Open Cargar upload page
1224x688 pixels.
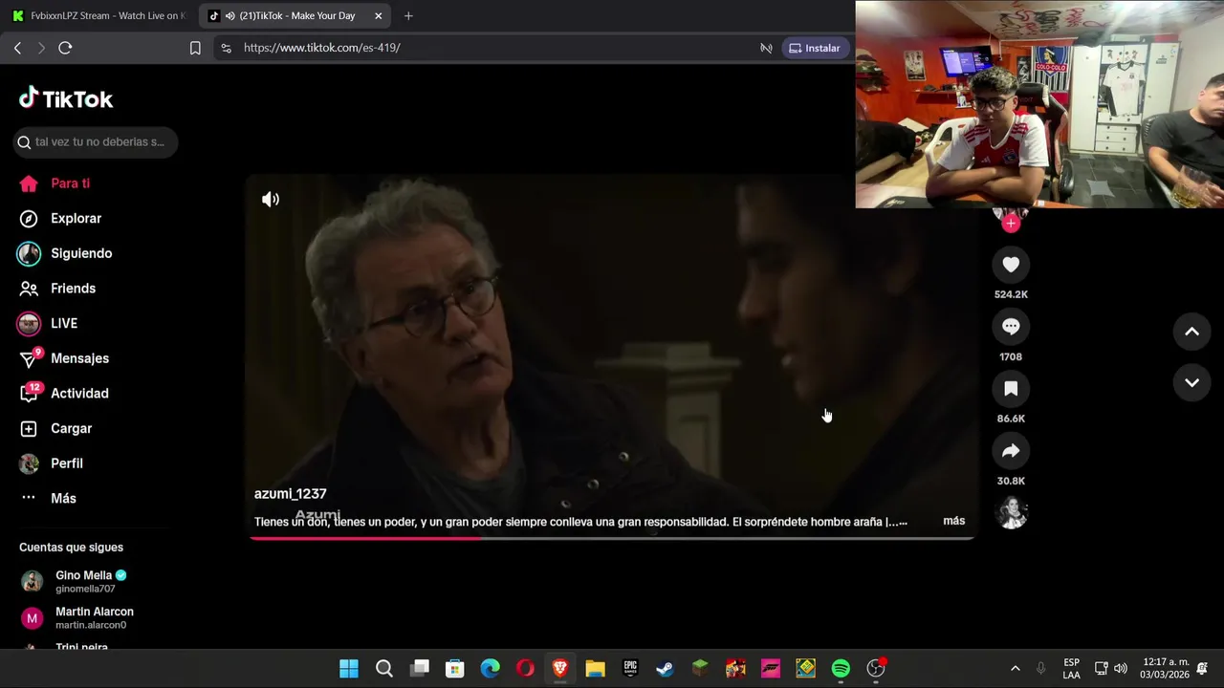coord(55,428)
